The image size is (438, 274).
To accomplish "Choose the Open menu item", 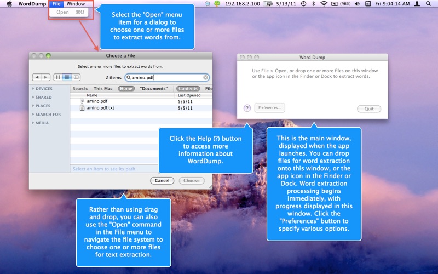I will pos(69,12).
